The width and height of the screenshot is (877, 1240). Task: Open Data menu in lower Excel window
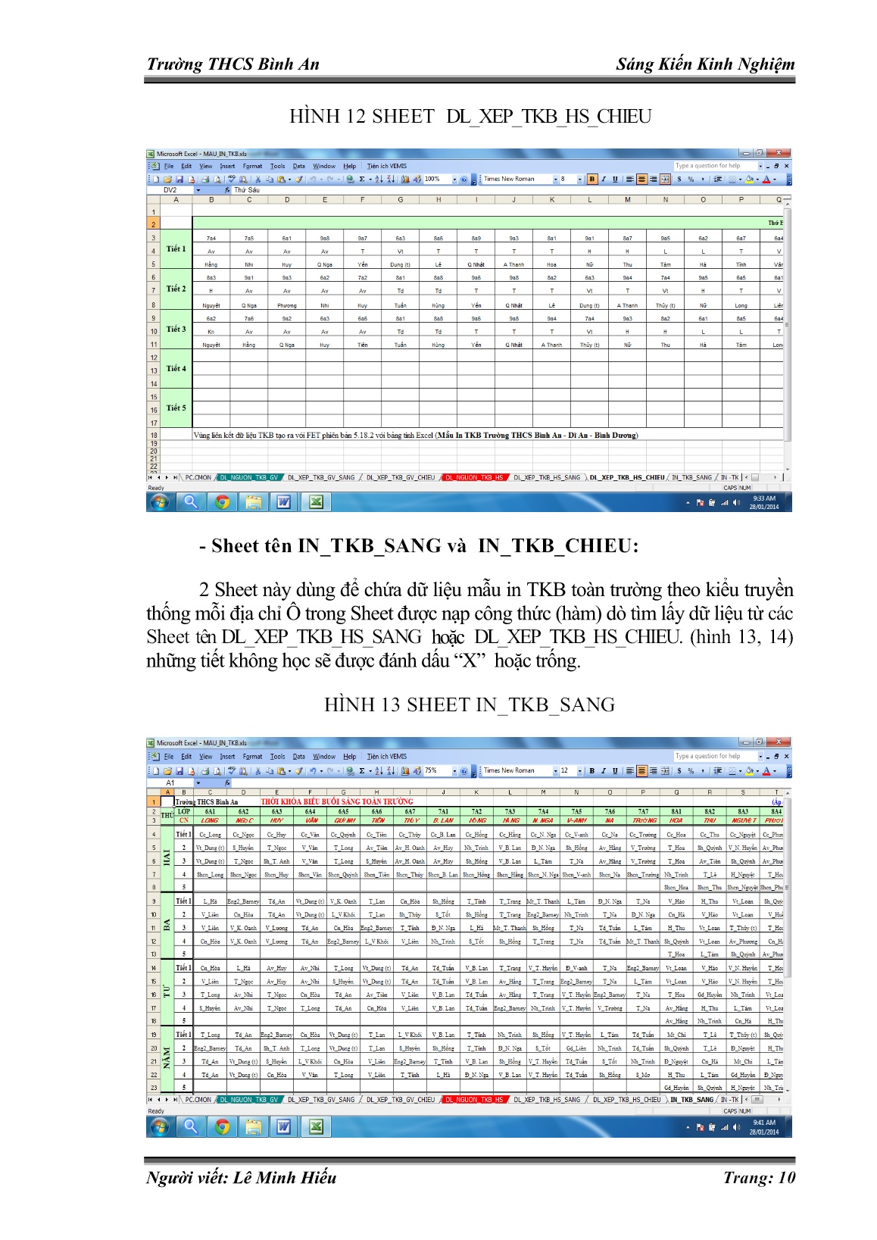[x=298, y=756]
